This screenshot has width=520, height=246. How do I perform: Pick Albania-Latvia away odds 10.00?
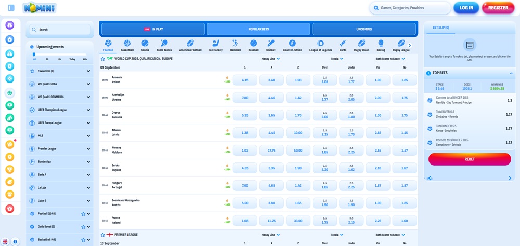pos(298,133)
